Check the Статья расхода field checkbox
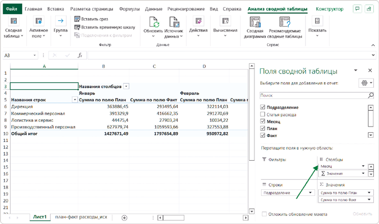The width and height of the screenshot is (379, 224). point(263,115)
